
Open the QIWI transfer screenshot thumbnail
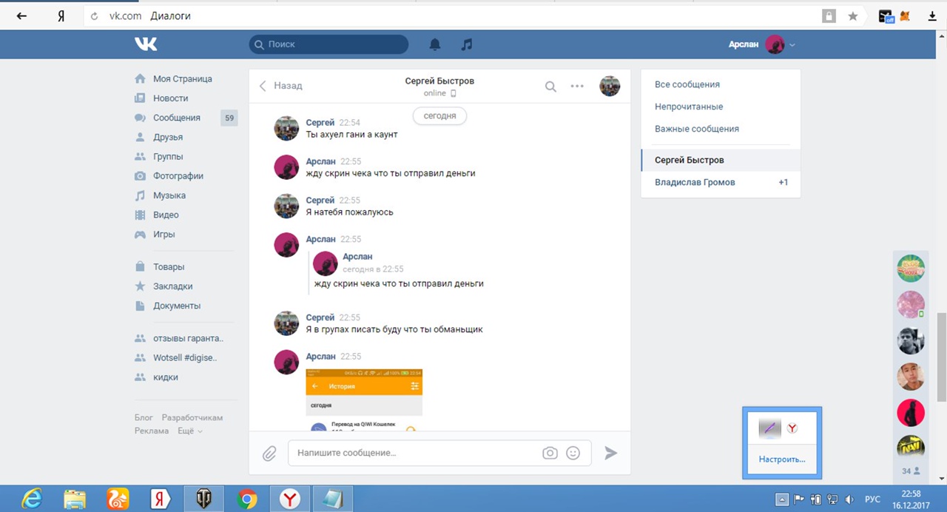pos(364,400)
